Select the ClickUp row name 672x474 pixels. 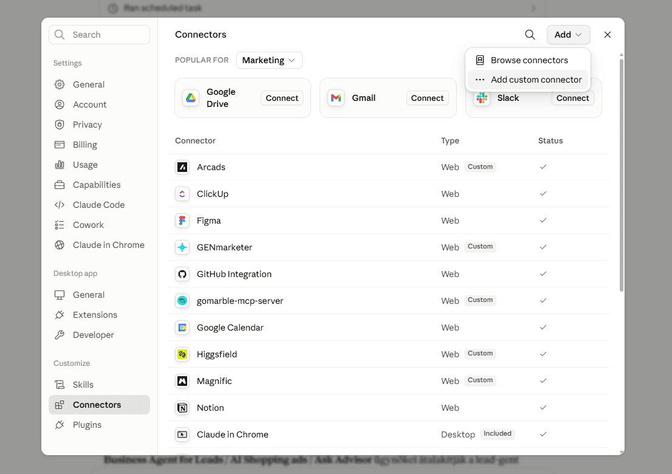coord(213,194)
